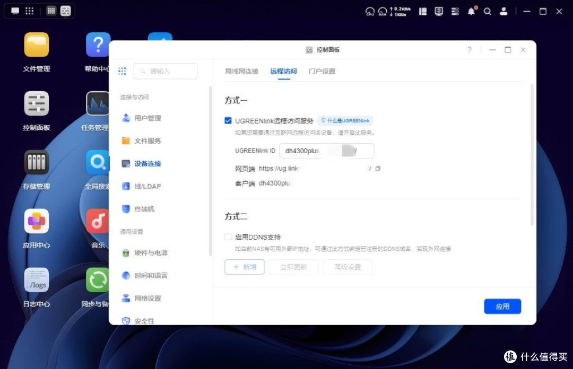Open the user account icon
This screenshot has width=573, height=369.
503,12
